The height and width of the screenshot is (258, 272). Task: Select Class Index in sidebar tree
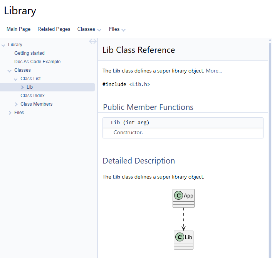tap(33, 96)
